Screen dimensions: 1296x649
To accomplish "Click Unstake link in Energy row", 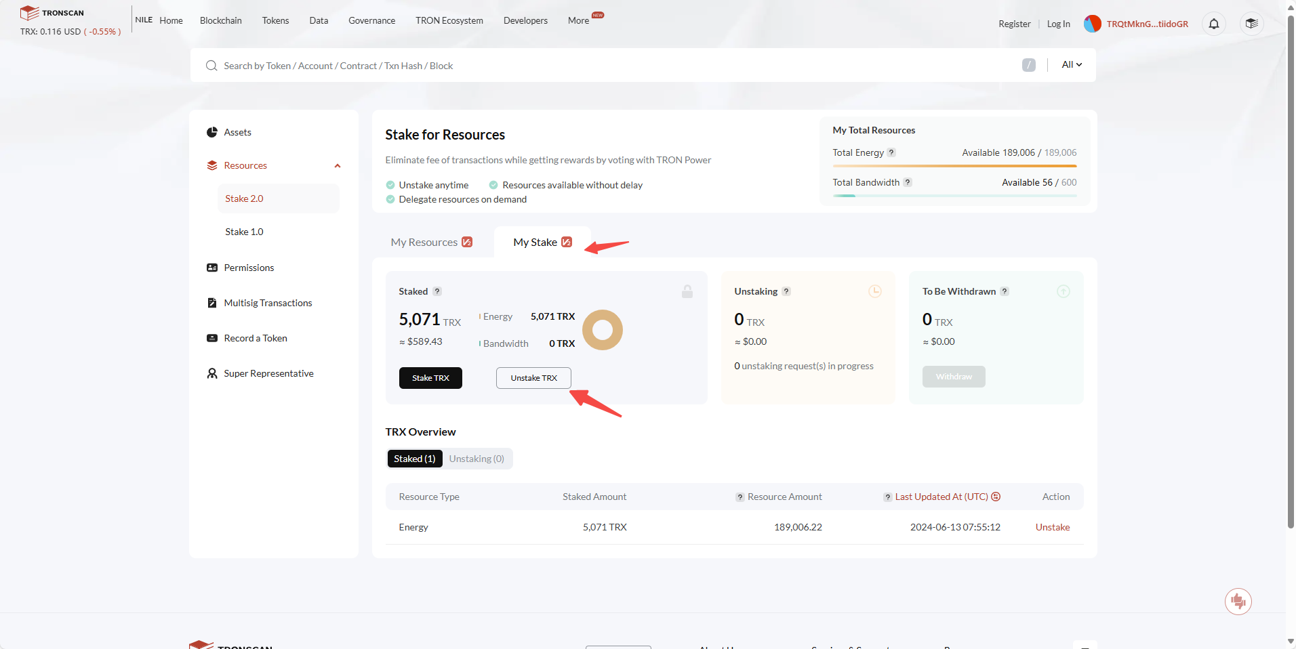I will click(x=1053, y=527).
